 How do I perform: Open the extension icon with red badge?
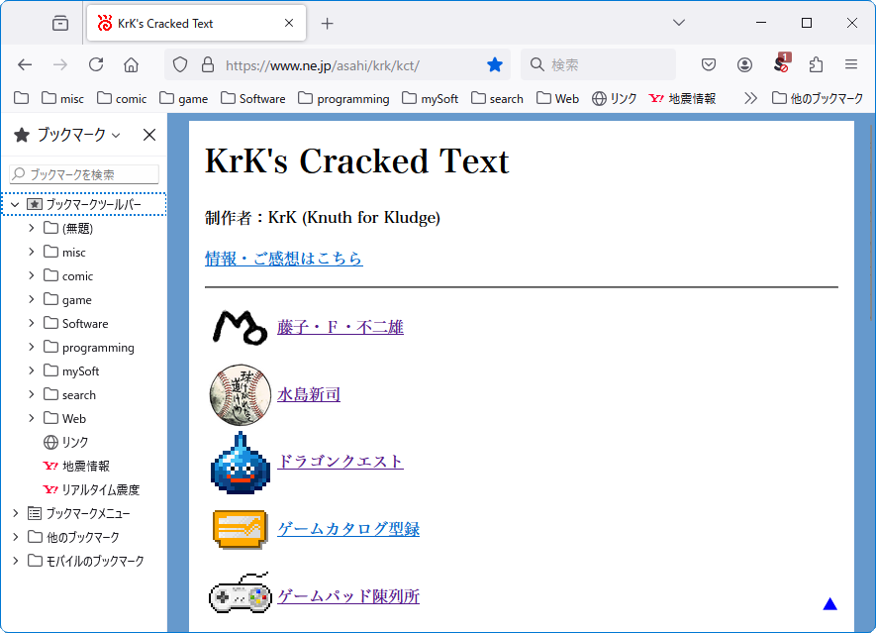pyautogui.click(x=780, y=63)
